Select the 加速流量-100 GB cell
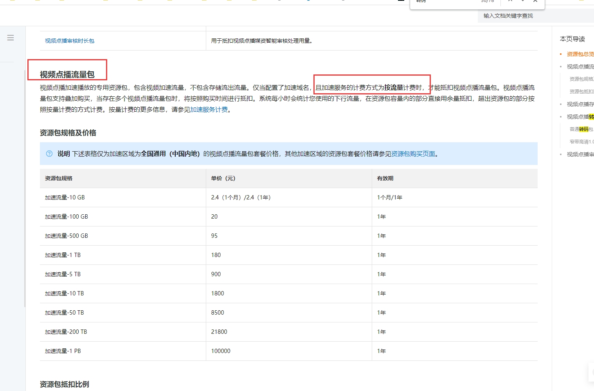 coord(123,217)
